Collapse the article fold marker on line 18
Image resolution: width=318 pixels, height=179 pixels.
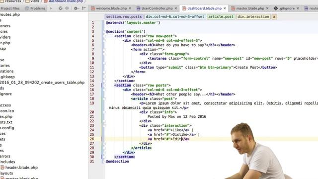tap(104, 99)
